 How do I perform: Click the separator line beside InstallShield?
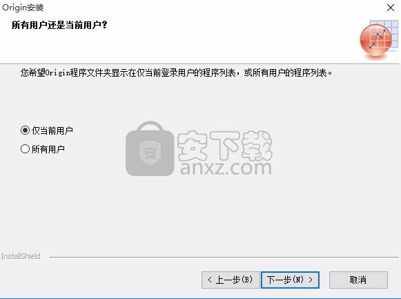point(224,258)
